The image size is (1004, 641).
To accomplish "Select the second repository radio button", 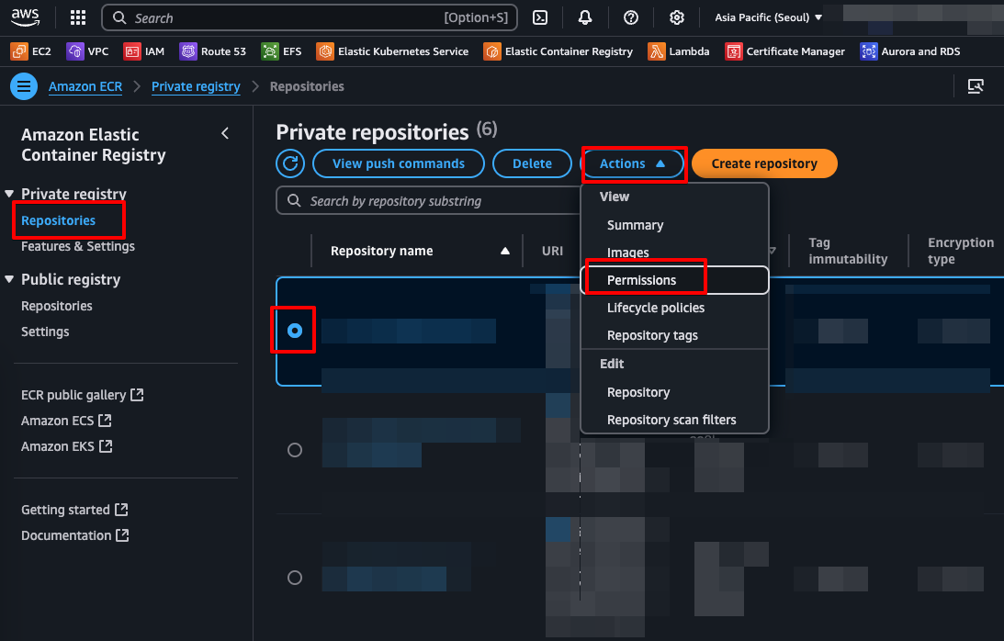I will (295, 450).
